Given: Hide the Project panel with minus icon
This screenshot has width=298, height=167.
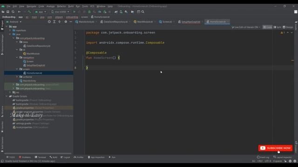Looking at the screenshot, I should click(x=71, y=22).
